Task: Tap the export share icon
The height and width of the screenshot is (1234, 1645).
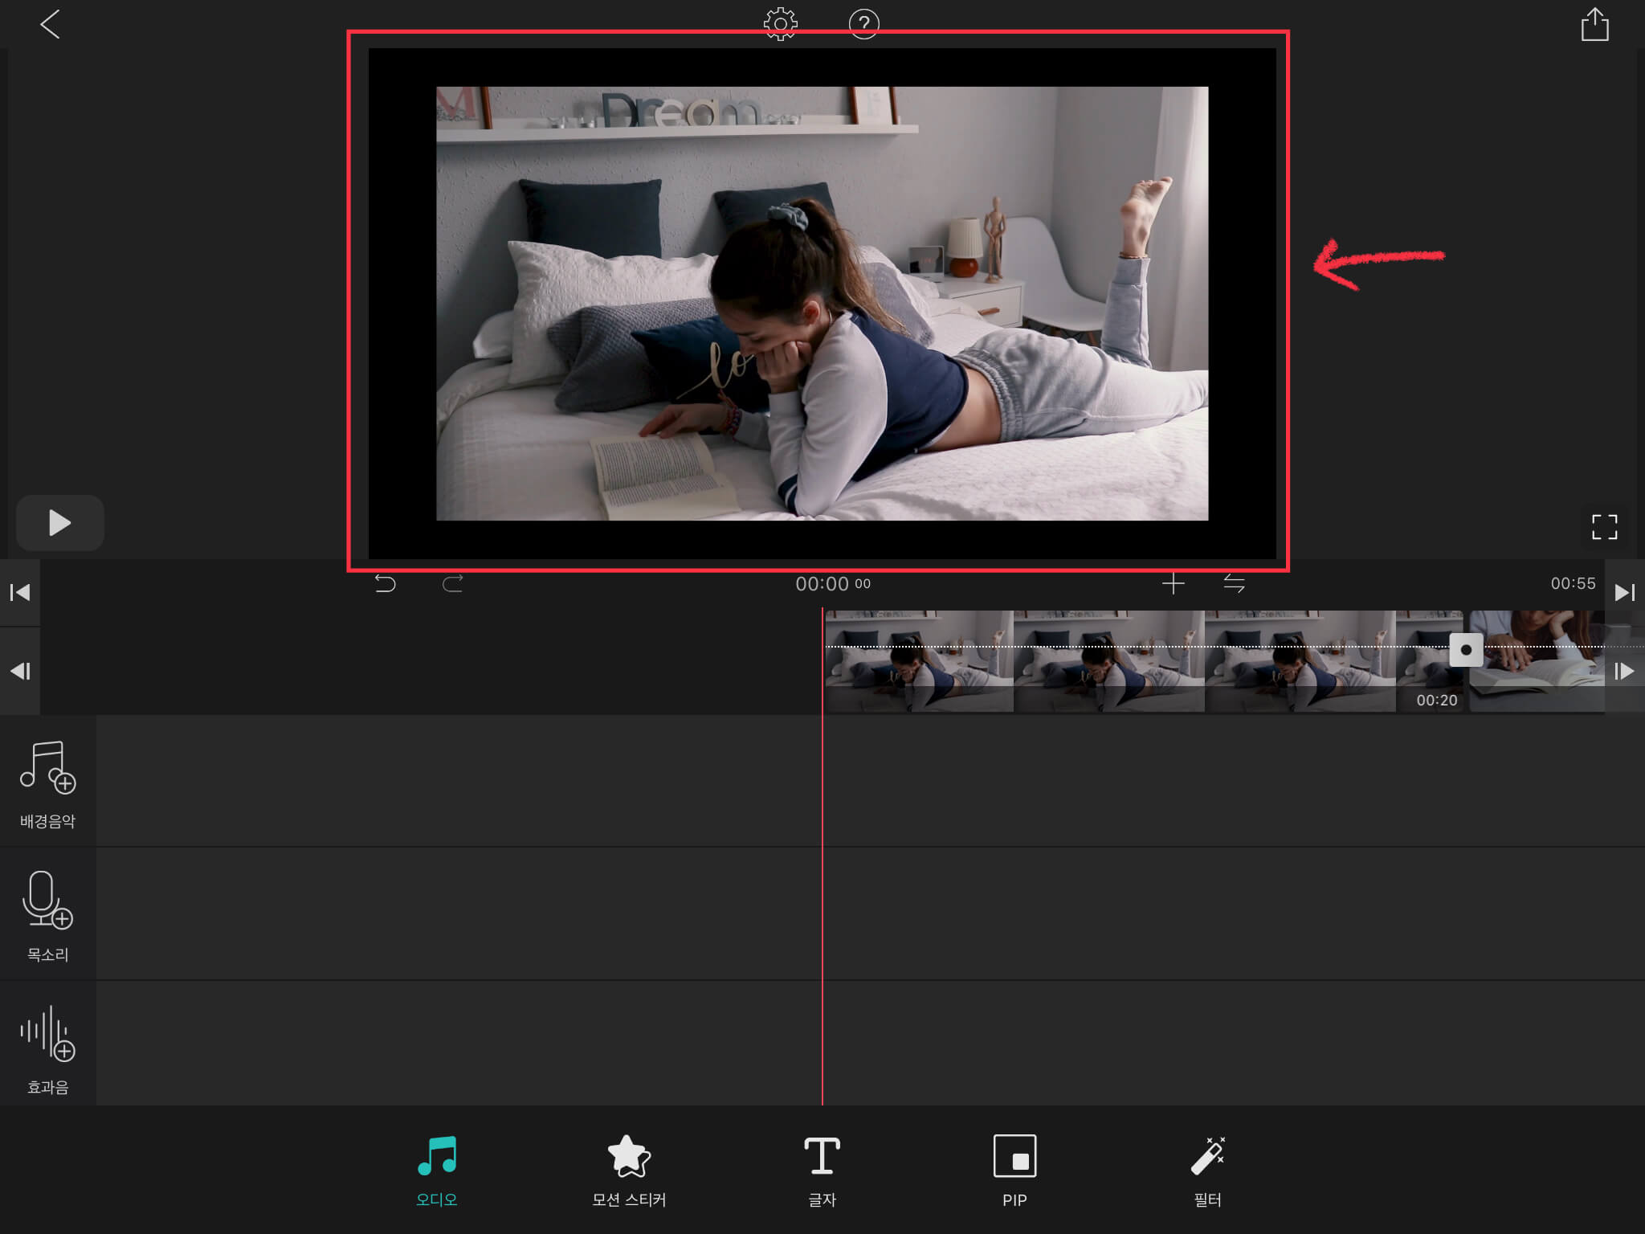Action: pos(1594,25)
